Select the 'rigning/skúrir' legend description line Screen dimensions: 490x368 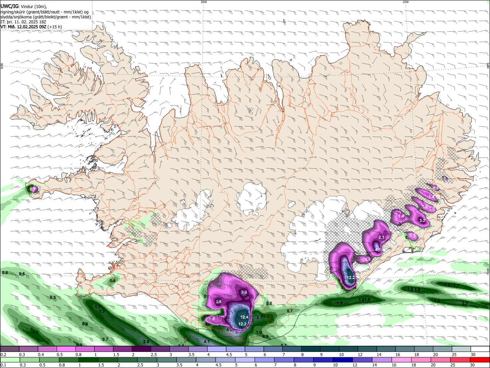click(x=45, y=12)
